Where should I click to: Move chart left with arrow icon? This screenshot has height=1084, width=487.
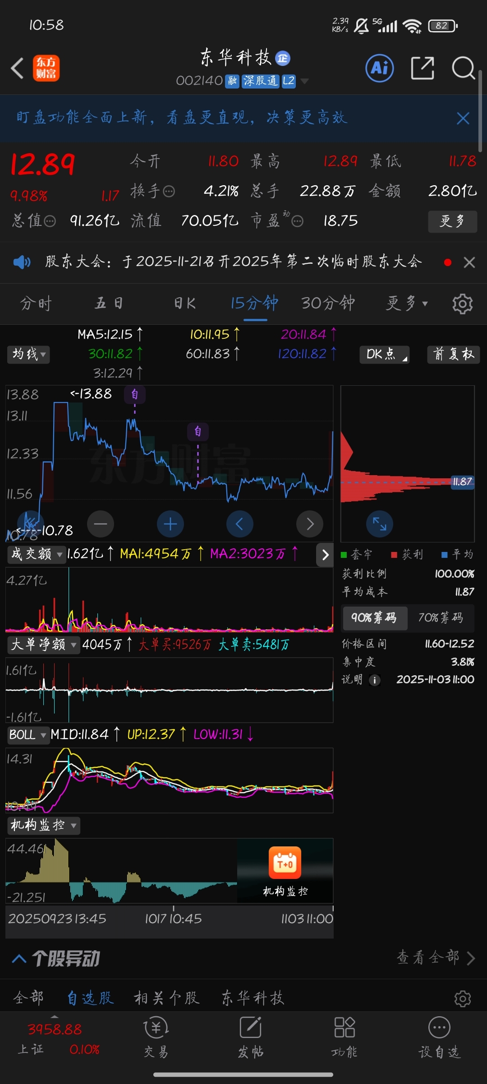pos(240,524)
